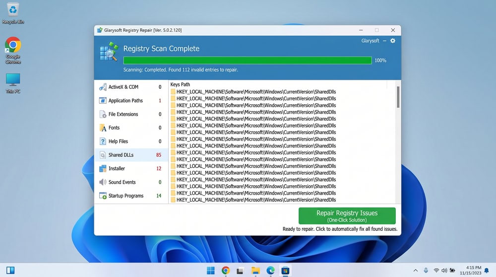Click the 14 count beside Startup Programs
This screenshot has width=496, height=277.
(x=159, y=196)
